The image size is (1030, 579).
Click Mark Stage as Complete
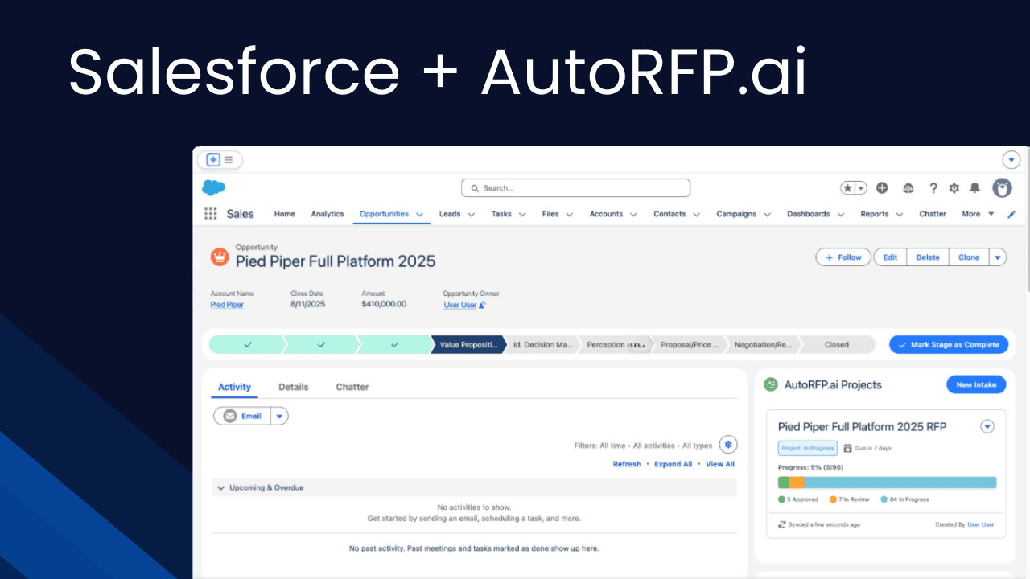point(949,344)
